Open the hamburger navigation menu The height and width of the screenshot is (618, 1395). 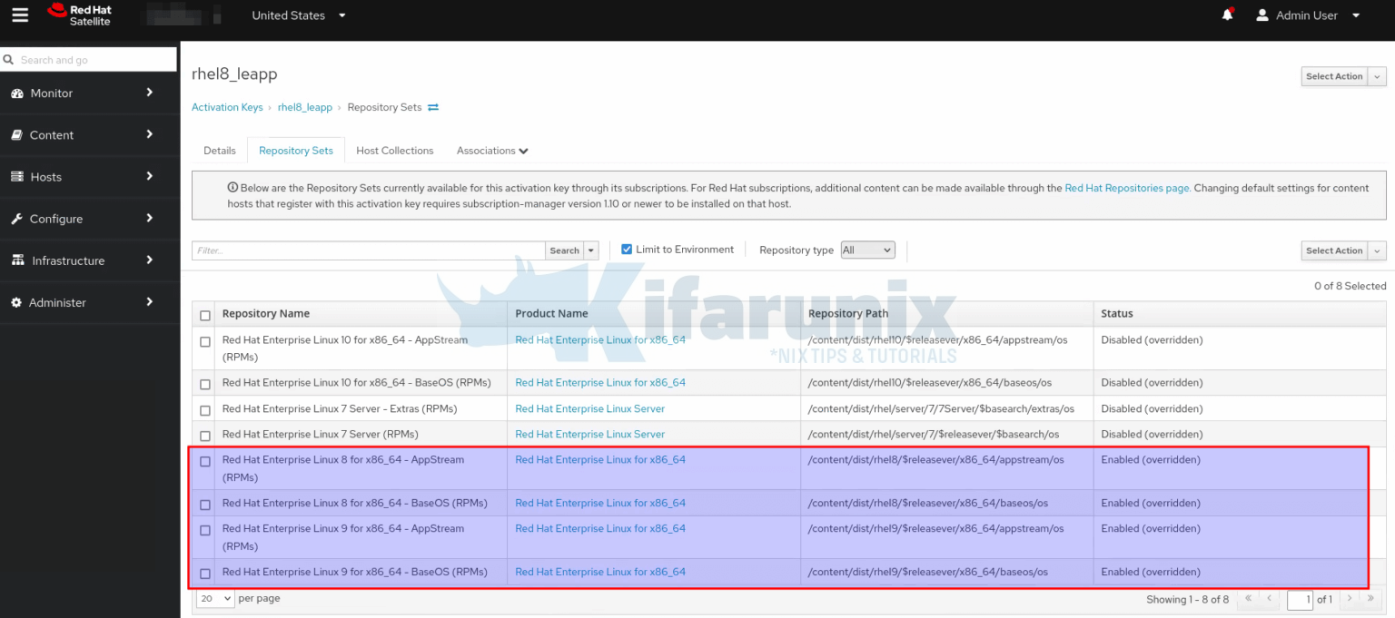pyautogui.click(x=20, y=15)
